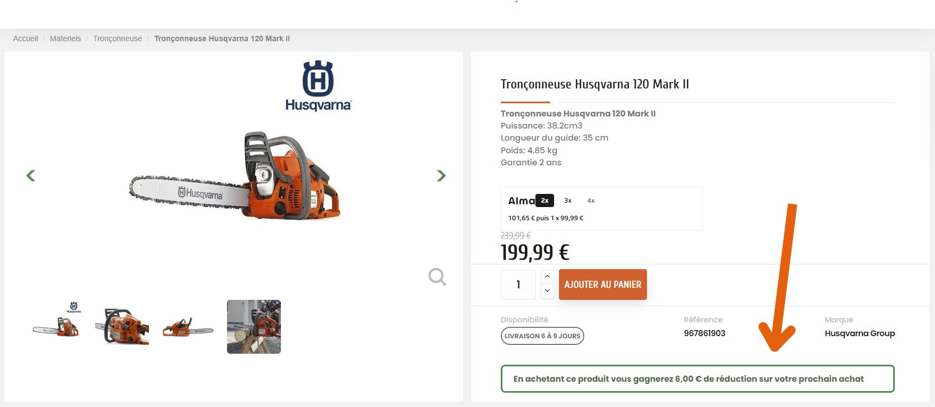Show the next product image arrow
Viewport: 935px width, 407px height.
click(x=441, y=176)
